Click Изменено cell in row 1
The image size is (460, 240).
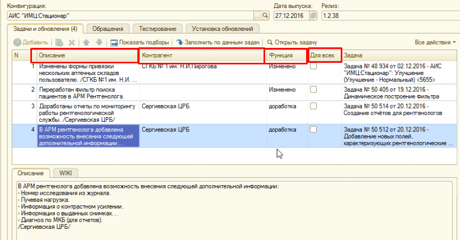tap(287, 73)
